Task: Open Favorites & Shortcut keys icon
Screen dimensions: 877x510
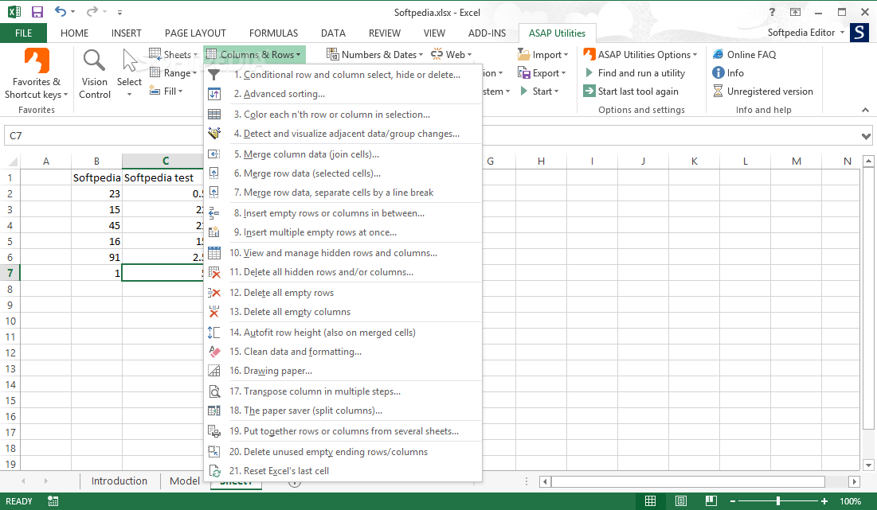Action: pyautogui.click(x=37, y=60)
